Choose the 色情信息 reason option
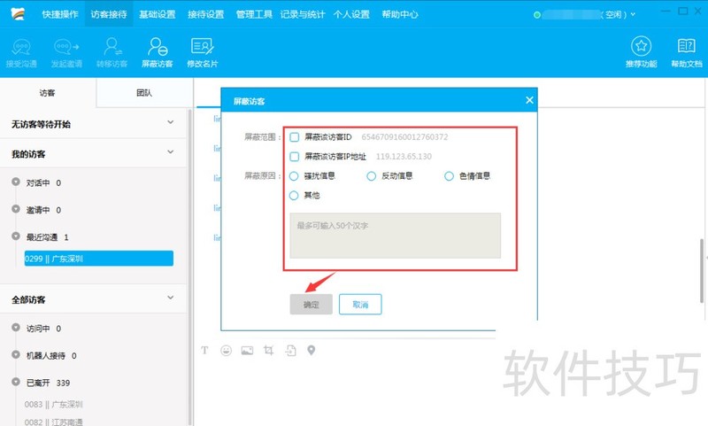 tap(450, 176)
